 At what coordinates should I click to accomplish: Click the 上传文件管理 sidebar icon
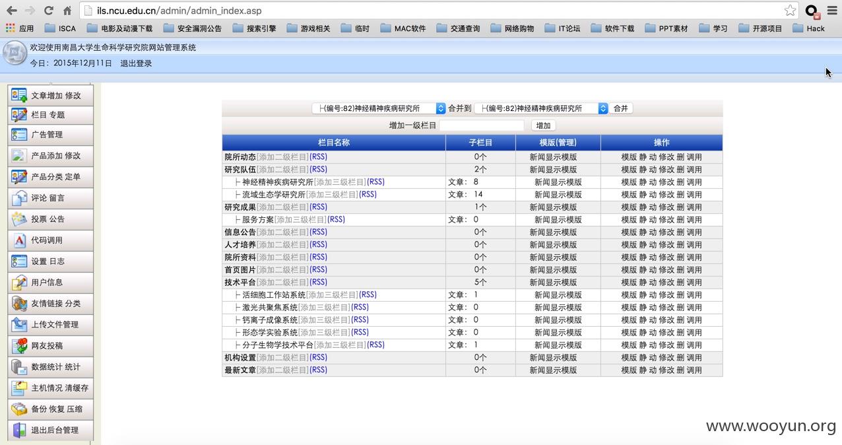19,325
